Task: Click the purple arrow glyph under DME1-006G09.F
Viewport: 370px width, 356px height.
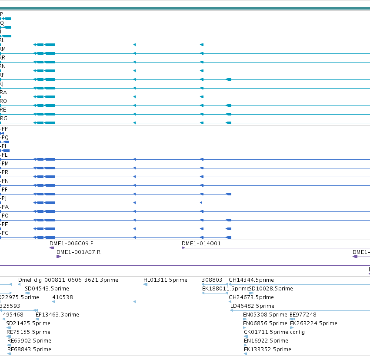Action: 52,248
